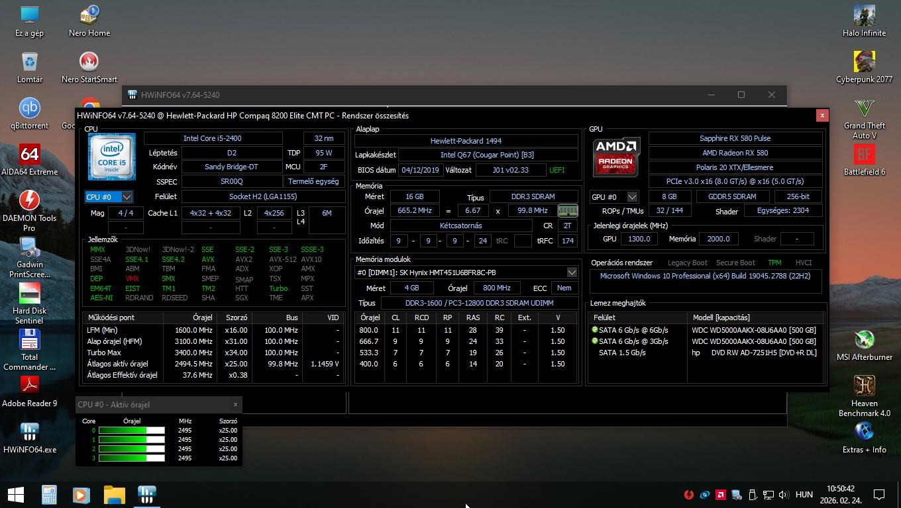The image size is (901, 508).
Task: Open File Explorer from taskbar
Action: tap(114, 494)
